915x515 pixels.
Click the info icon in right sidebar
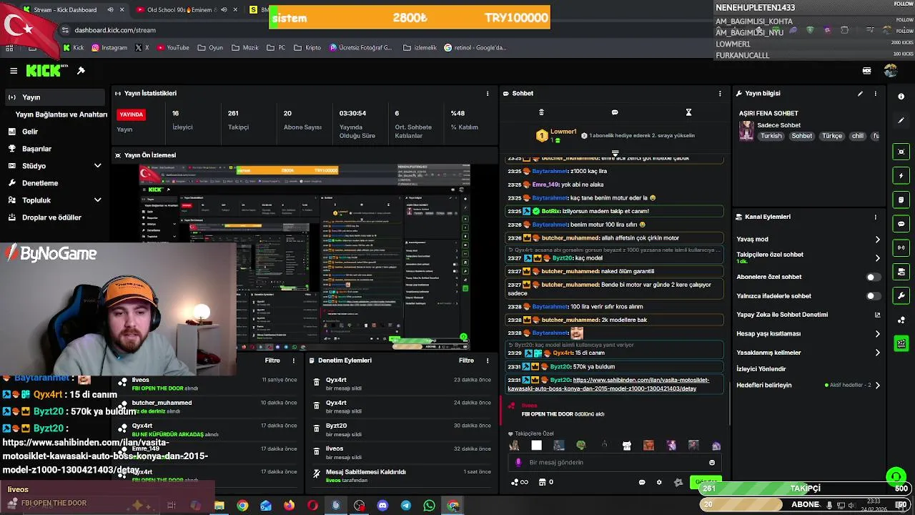[x=901, y=96]
